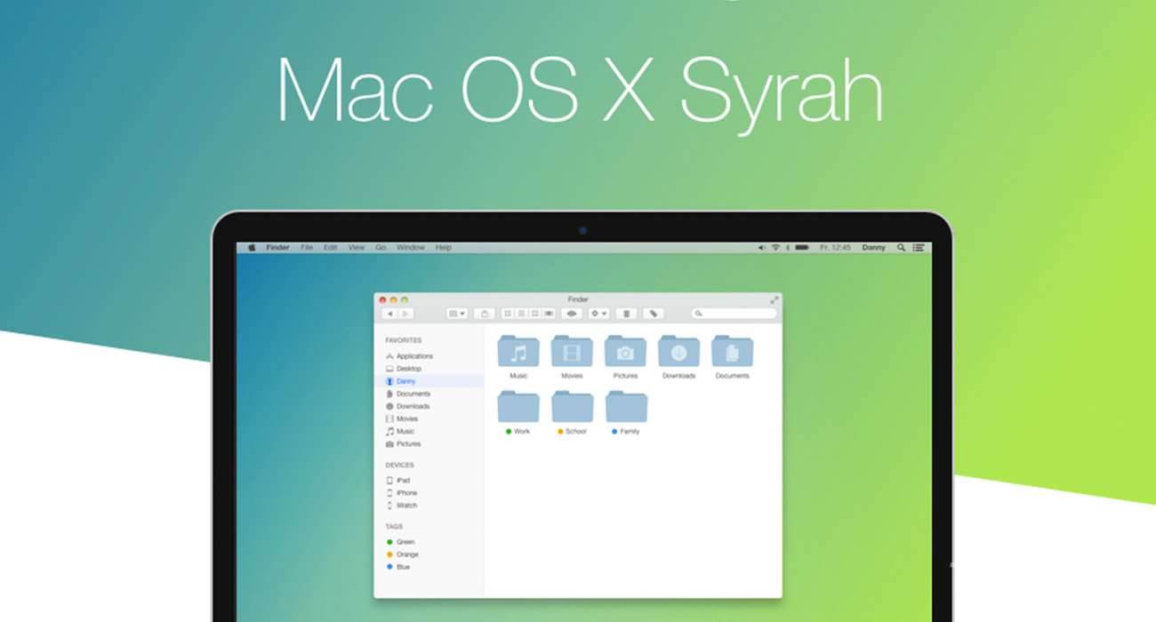Switch to cover flow view
The width and height of the screenshot is (1156, 622).
(x=549, y=314)
